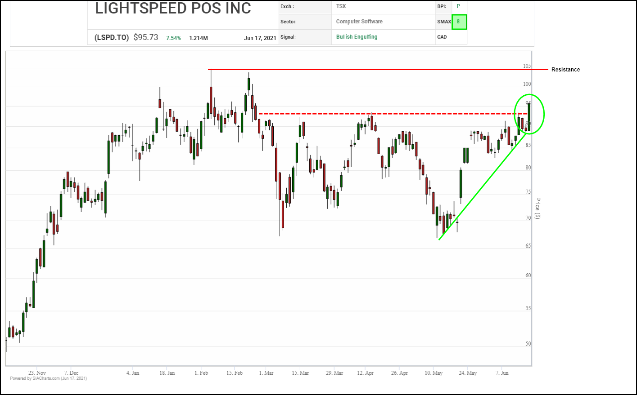The width and height of the screenshot is (637, 395).
Task: Click the 15. Mar date label
Action: click(x=300, y=373)
